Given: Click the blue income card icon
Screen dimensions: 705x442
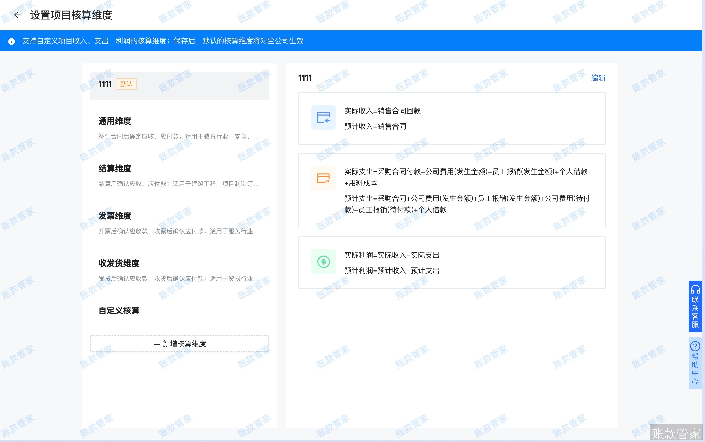Looking at the screenshot, I should (323, 117).
